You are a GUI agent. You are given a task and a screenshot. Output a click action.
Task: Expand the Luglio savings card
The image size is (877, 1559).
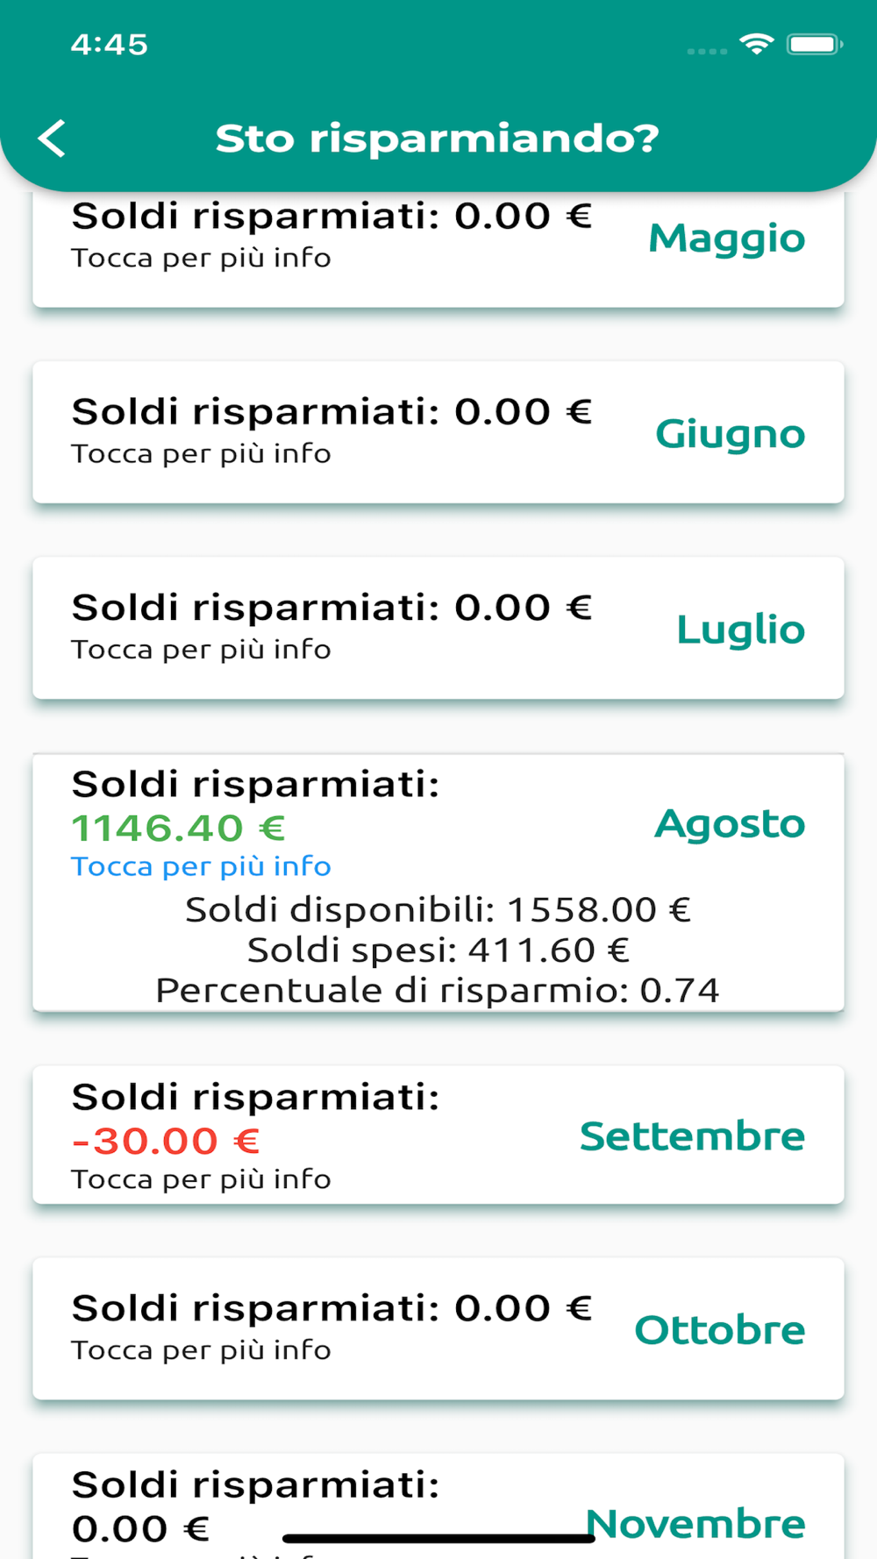click(438, 628)
